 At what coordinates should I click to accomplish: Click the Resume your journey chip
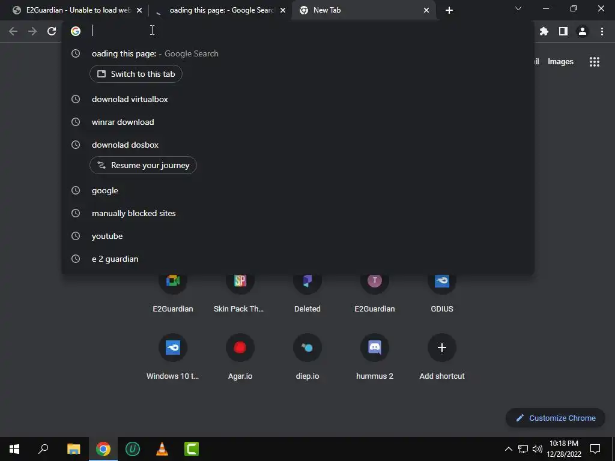(143, 166)
